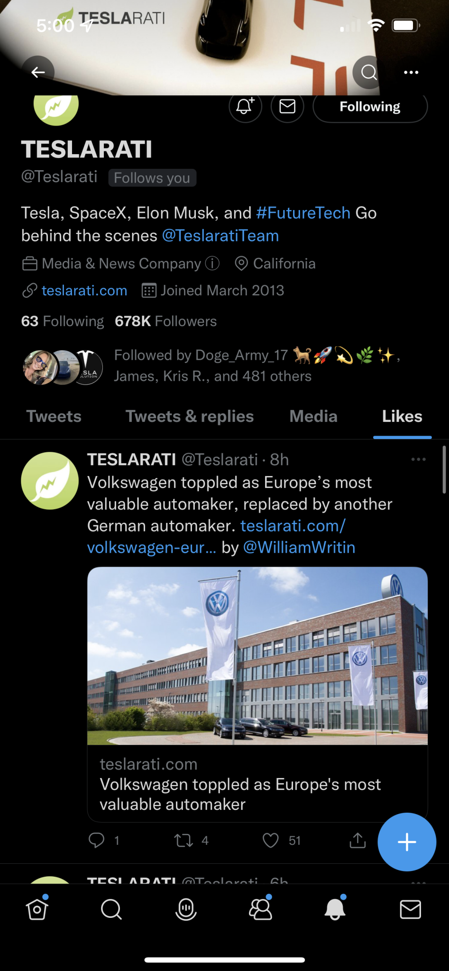449x971 pixels.
Task: Open Spaces microphone tab in bottom bar
Action: 186,909
